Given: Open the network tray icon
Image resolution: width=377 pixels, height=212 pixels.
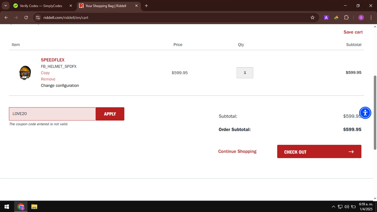Looking at the screenshot, I should 340,207.
